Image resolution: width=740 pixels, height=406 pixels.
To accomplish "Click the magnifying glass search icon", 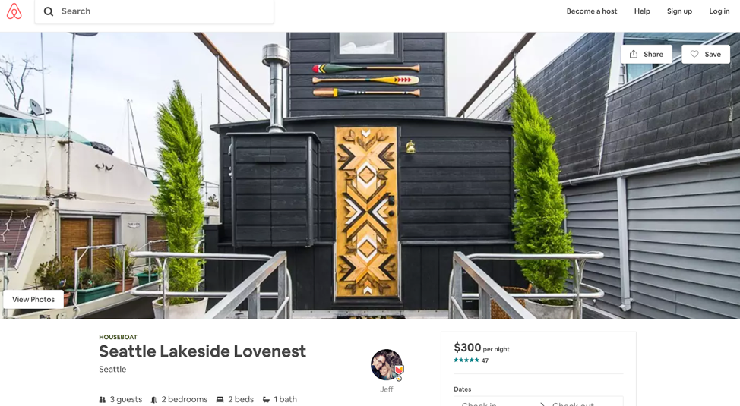I will click(49, 11).
